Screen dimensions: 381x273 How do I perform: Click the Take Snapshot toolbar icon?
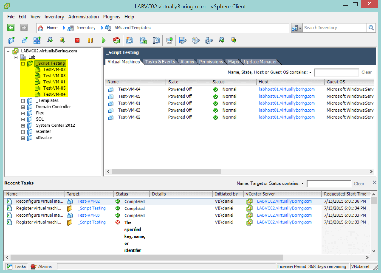click(130, 40)
